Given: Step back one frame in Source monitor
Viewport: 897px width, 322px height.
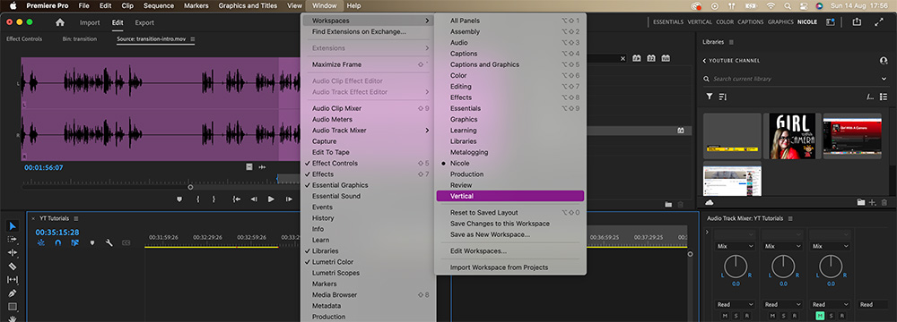Looking at the screenshot, I should (254, 199).
